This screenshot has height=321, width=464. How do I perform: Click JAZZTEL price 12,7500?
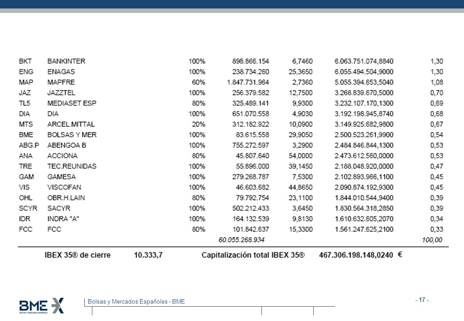tap(301, 93)
